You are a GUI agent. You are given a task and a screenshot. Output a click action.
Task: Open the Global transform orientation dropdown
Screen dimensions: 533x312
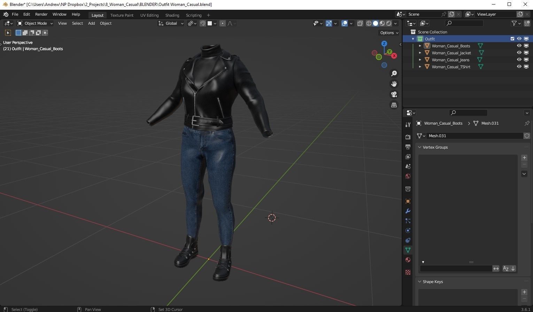pyautogui.click(x=171, y=23)
